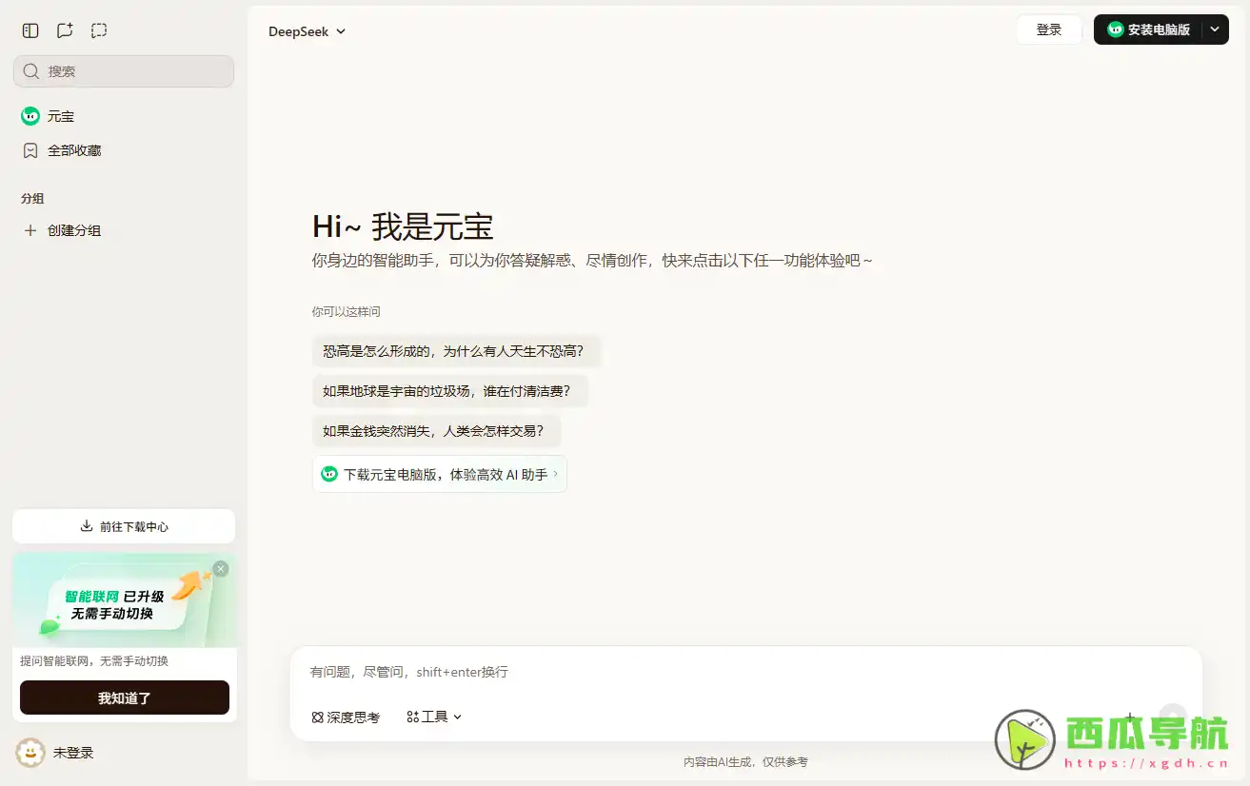Open the question about 恐高 fear of heights
The width and height of the screenshot is (1250, 786).
click(x=457, y=350)
